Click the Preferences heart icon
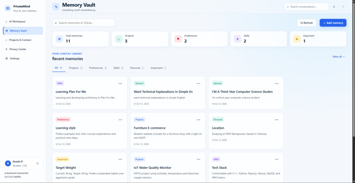Screen dimensions: 355x183 coord(178,39)
